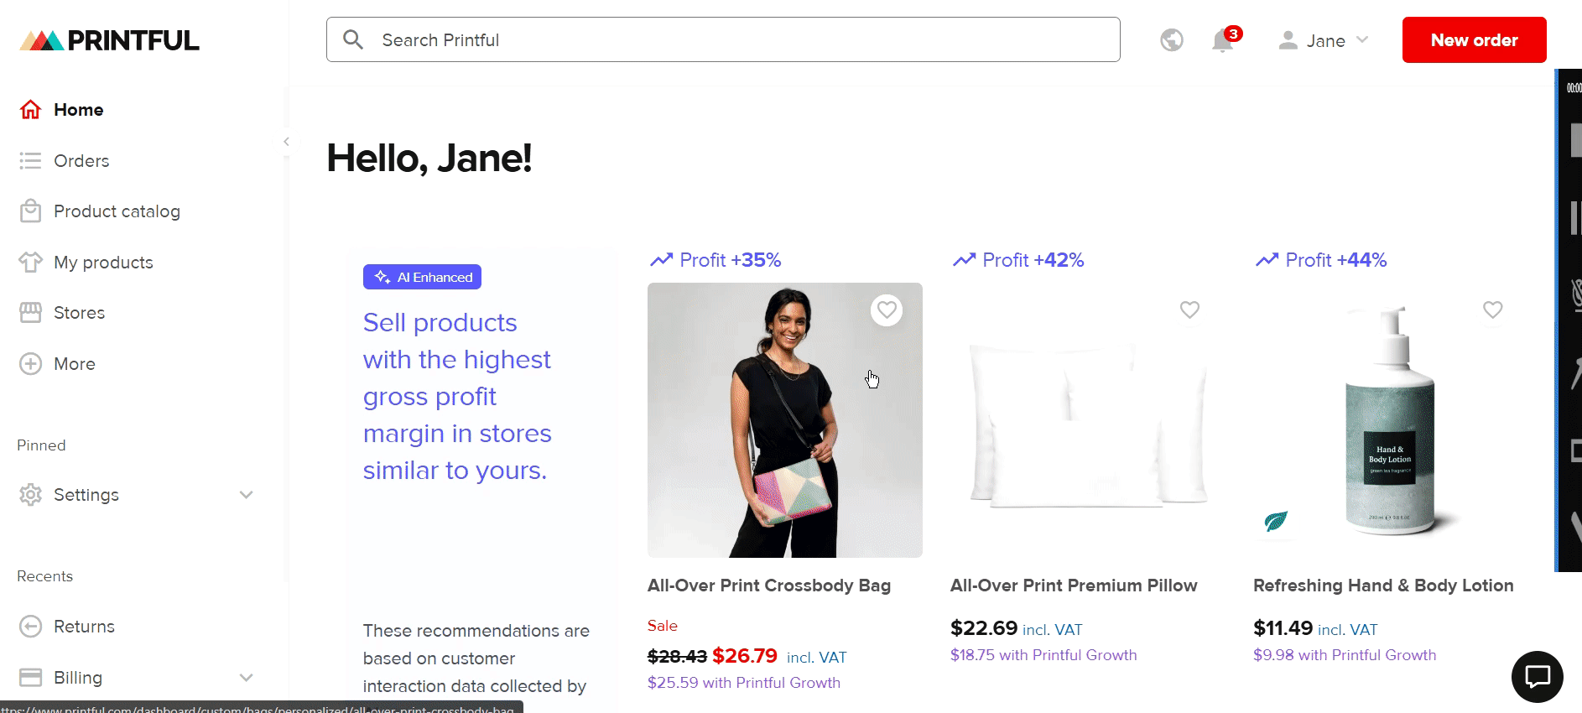This screenshot has height=713, width=1582.
Task: Select the Orders icon in the sidebar
Action: tap(30, 160)
